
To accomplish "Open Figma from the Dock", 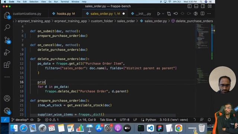I will (160, 128).
